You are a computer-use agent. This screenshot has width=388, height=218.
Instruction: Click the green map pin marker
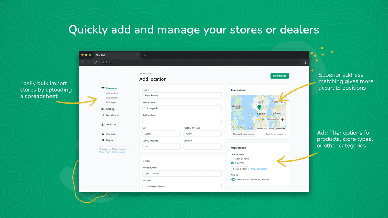pyautogui.click(x=259, y=108)
